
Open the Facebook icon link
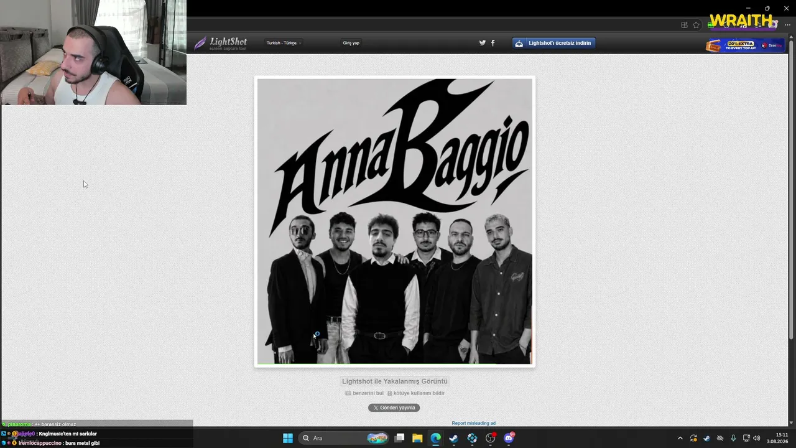pos(493,43)
